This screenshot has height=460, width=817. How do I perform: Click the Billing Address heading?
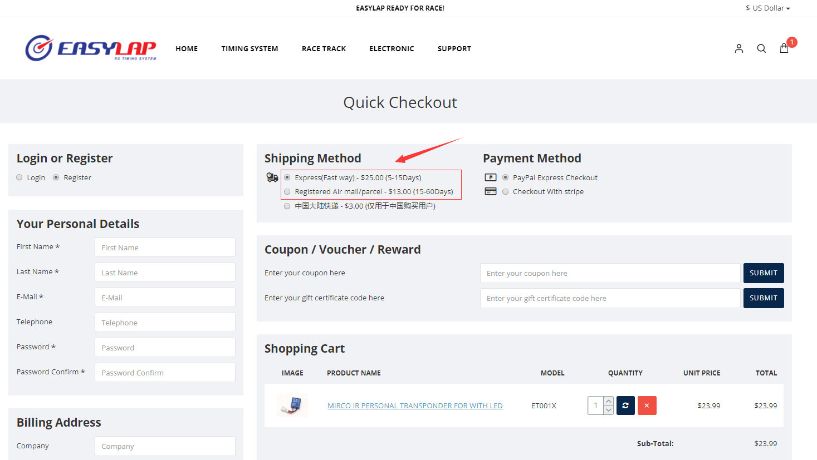tap(59, 422)
